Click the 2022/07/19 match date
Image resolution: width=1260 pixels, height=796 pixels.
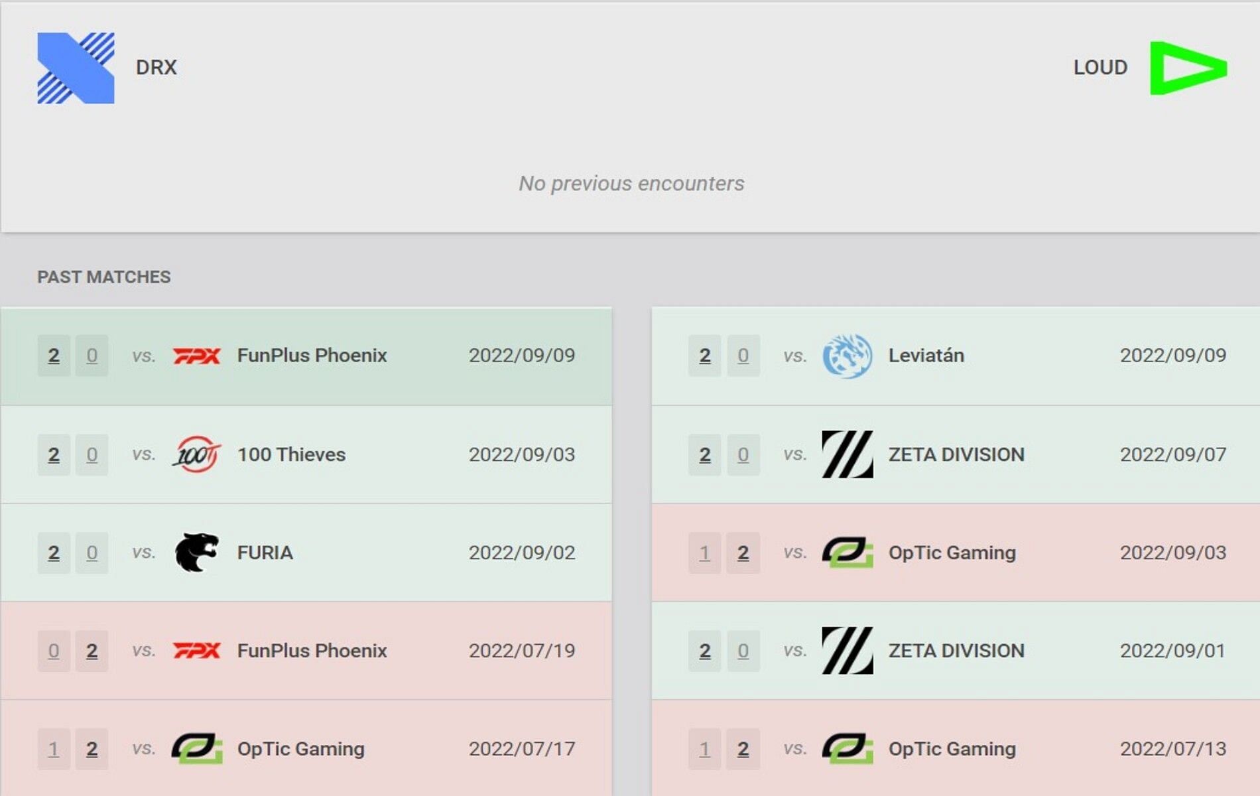tap(522, 651)
